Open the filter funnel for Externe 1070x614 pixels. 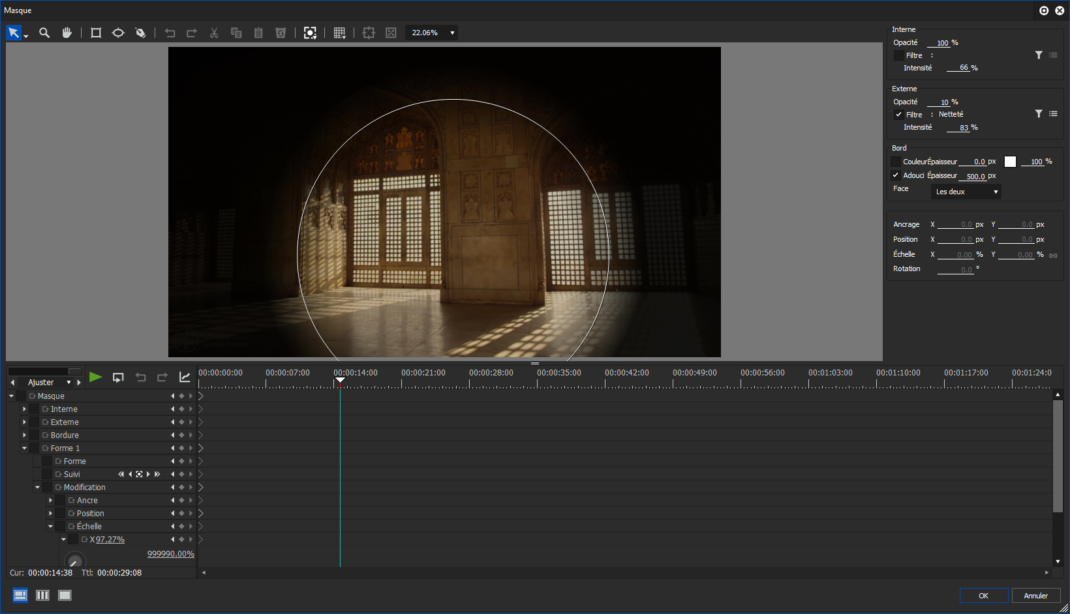coord(1039,114)
